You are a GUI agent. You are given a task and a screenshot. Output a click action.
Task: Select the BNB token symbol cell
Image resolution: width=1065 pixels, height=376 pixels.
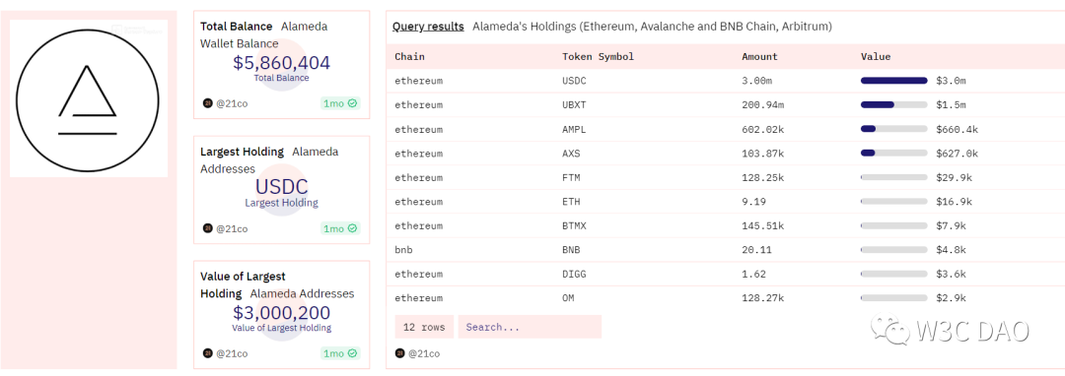click(571, 249)
